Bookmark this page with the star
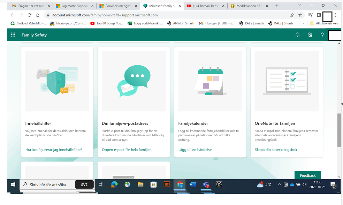Screen dimensions: 343x205 click(300, 15)
